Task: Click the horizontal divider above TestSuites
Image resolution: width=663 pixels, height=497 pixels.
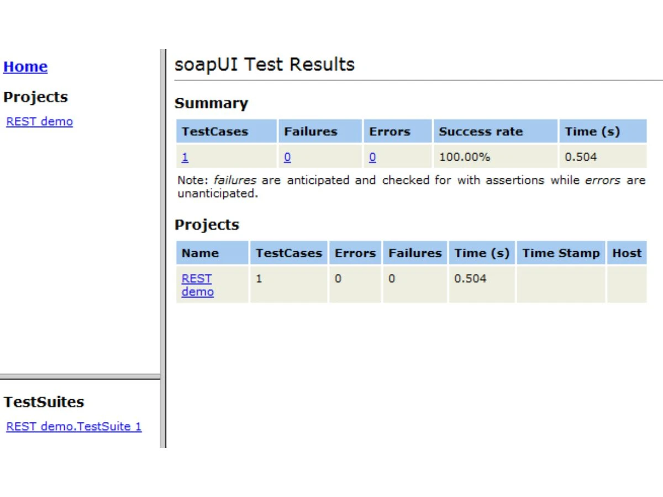Action: tap(80, 378)
